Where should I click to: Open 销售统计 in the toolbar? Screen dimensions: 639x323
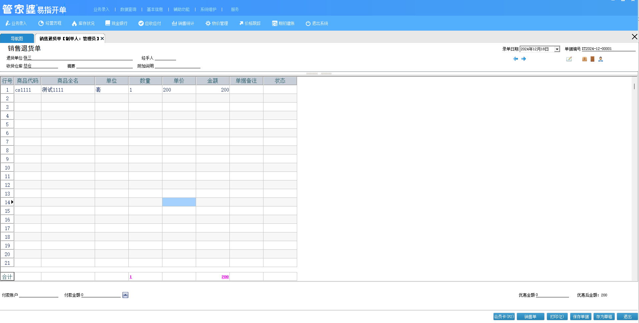(x=183, y=23)
